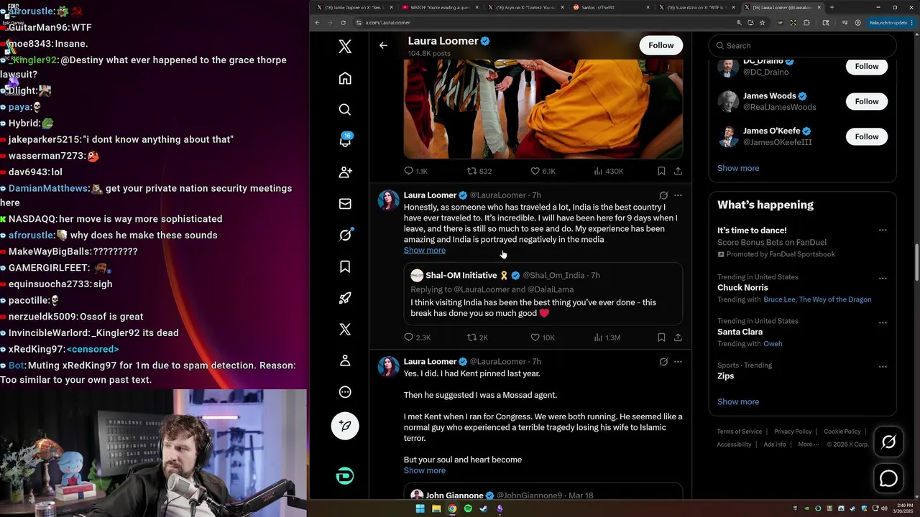
Task: Open Grok explain icon on India post
Action: [663, 195]
